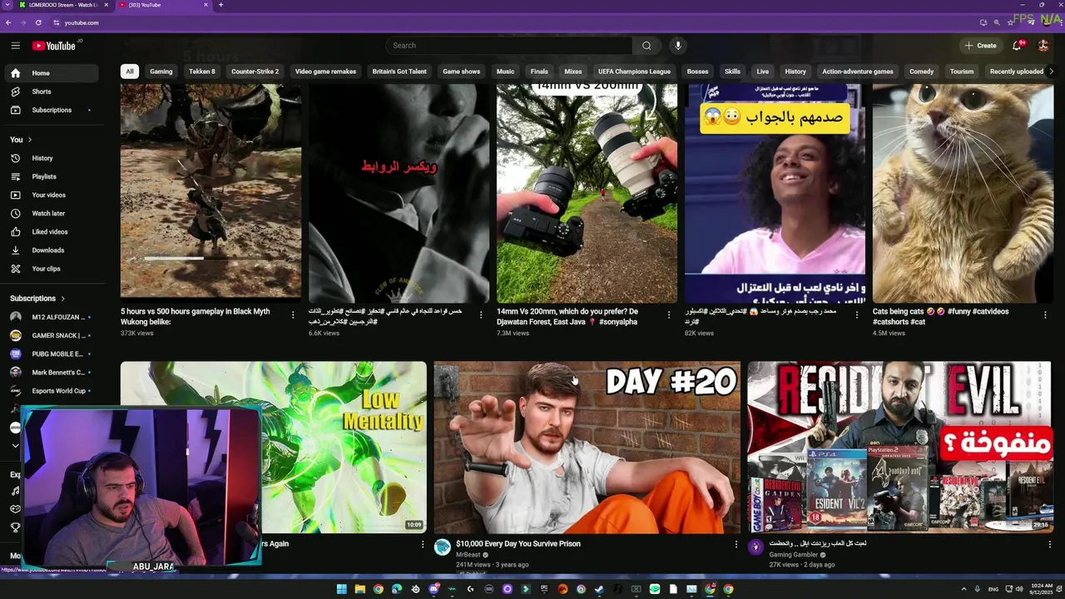Open the Windows Start menu
The width and height of the screenshot is (1065, 599).
tap(342, 589)
